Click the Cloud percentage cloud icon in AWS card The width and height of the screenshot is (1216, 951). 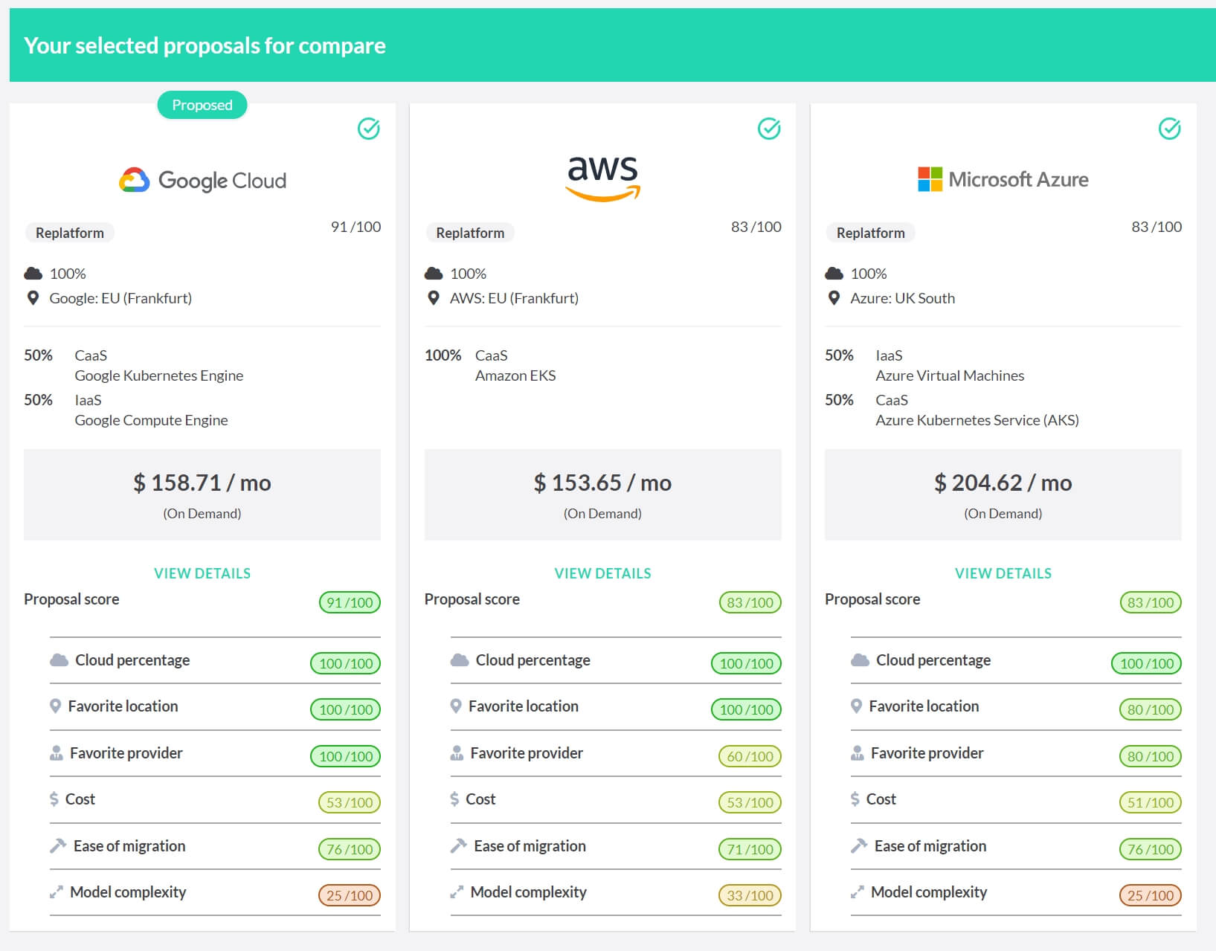(460, 660)
